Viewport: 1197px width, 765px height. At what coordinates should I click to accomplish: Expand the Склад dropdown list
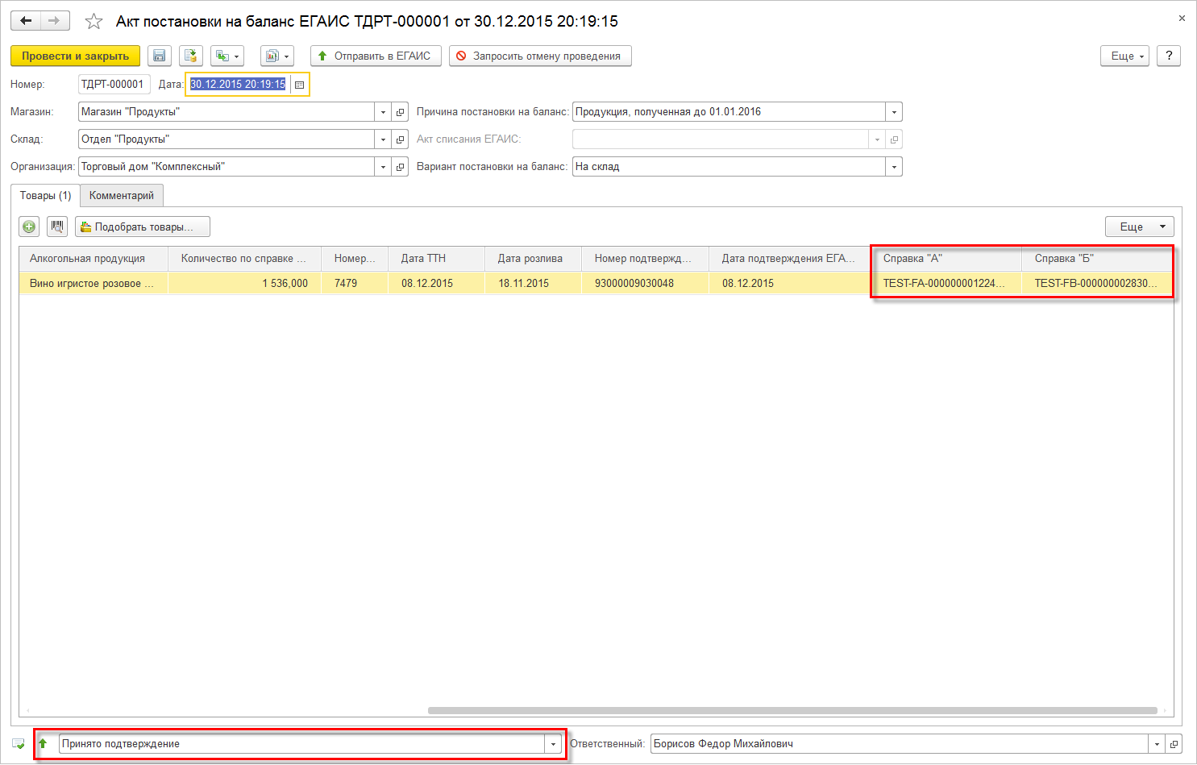pos(383,139)
